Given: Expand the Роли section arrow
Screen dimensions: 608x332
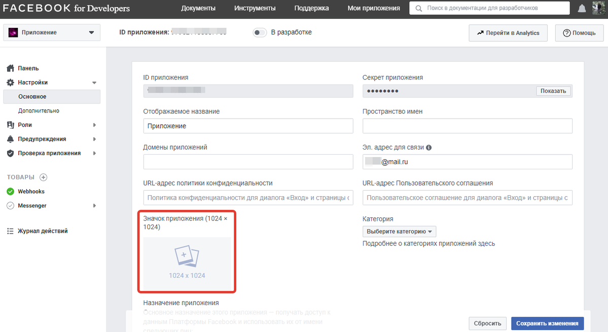Looking at the screenshot, I should pos(94,125).
